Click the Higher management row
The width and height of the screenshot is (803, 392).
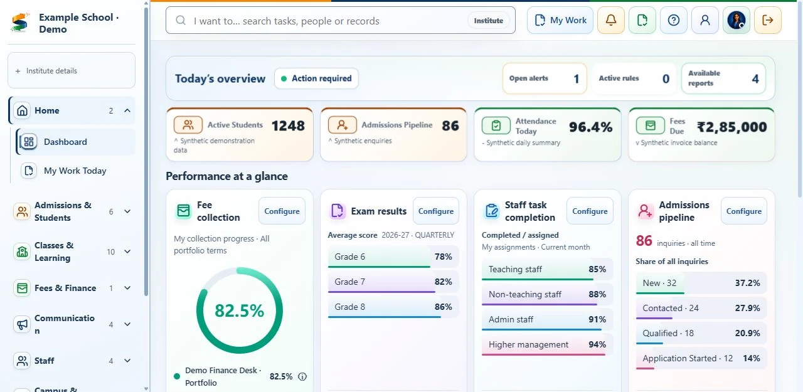[x=548, y=344]
